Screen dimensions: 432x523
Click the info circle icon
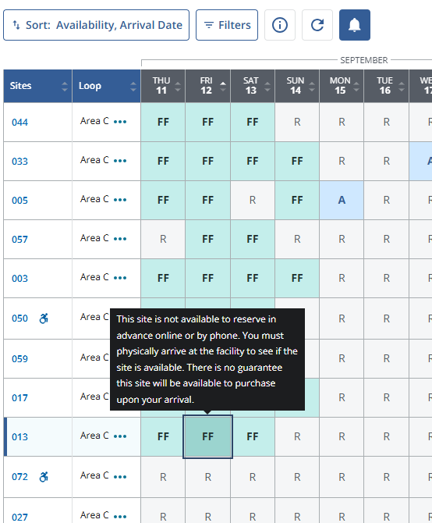point(280,25)
